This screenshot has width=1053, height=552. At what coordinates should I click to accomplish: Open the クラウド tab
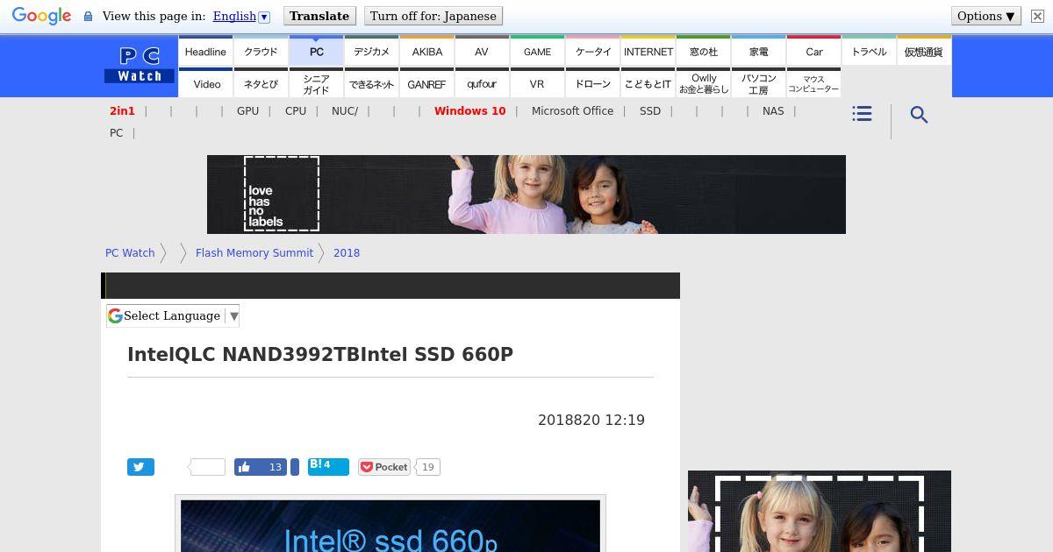pos(261,52)
